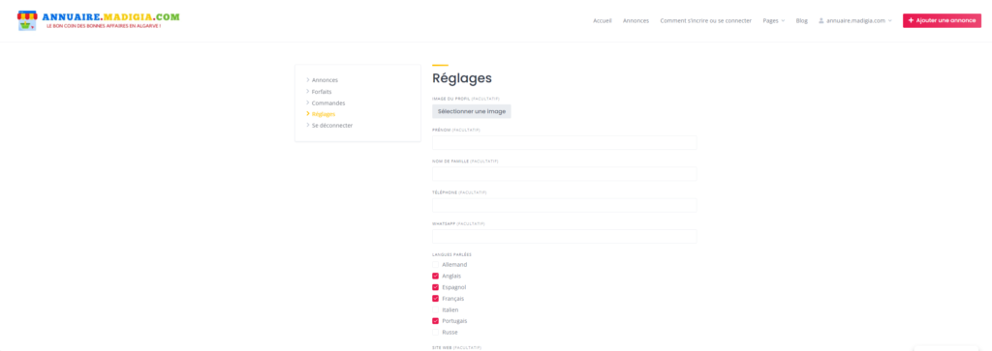Expand the Pages dropdown menu

[773, 21]
